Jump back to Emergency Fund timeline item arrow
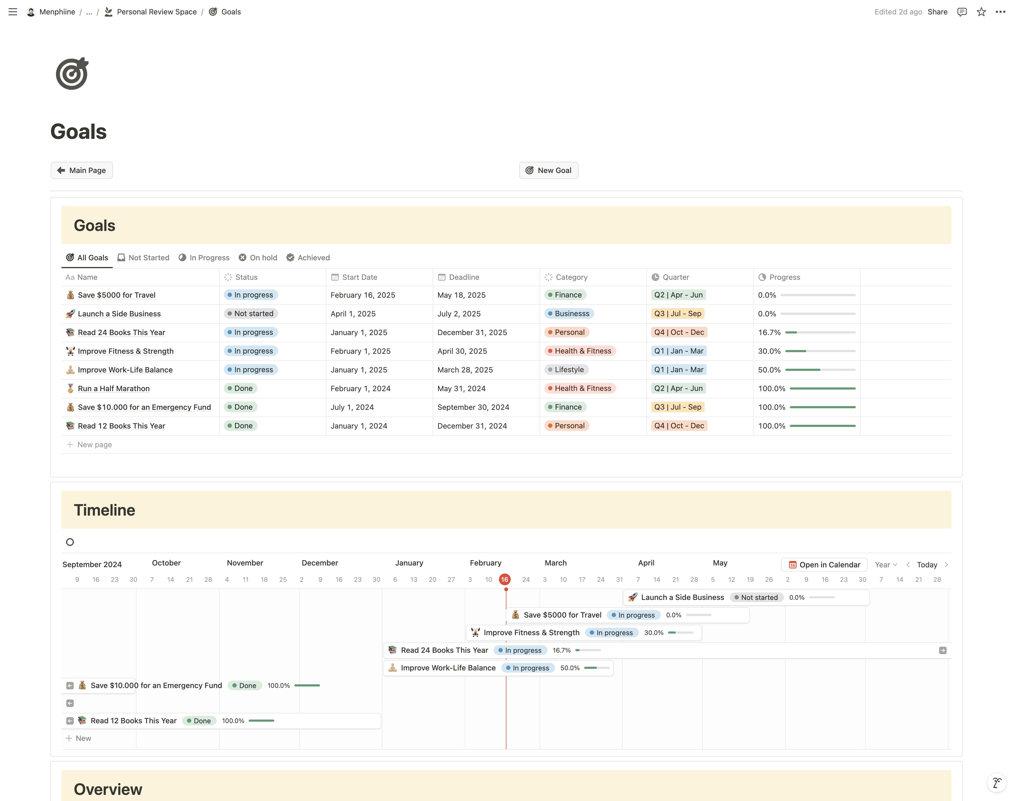This screenshot has width=1015, height=801. [x=70, y=686]
